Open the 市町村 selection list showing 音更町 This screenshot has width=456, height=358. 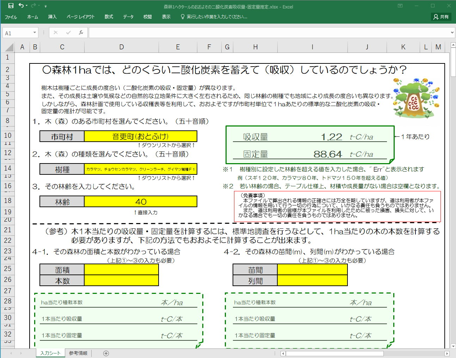pyautogui.click(x=141, y=136)
